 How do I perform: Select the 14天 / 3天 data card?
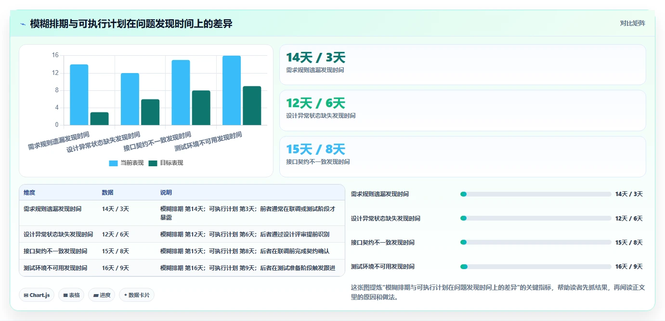[462, 65]
